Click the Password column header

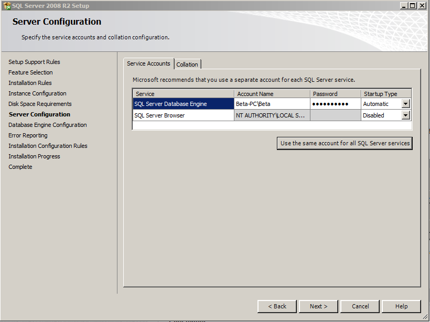pyautogui.click(x=336, y=94)
